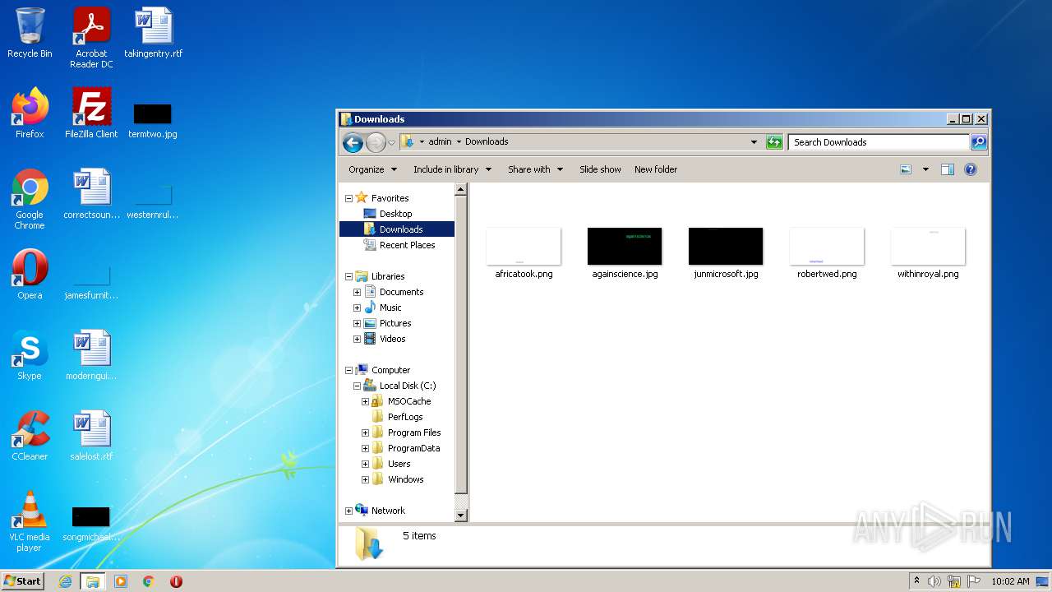Click Slide show toolbar button
This screenshot has width=1052, height=592.
(600, 169)
